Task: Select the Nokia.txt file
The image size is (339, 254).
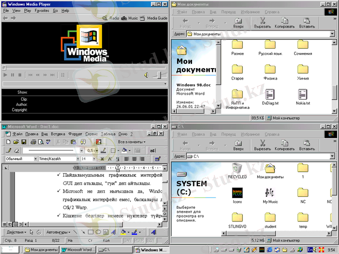Action: click(303, 97)
